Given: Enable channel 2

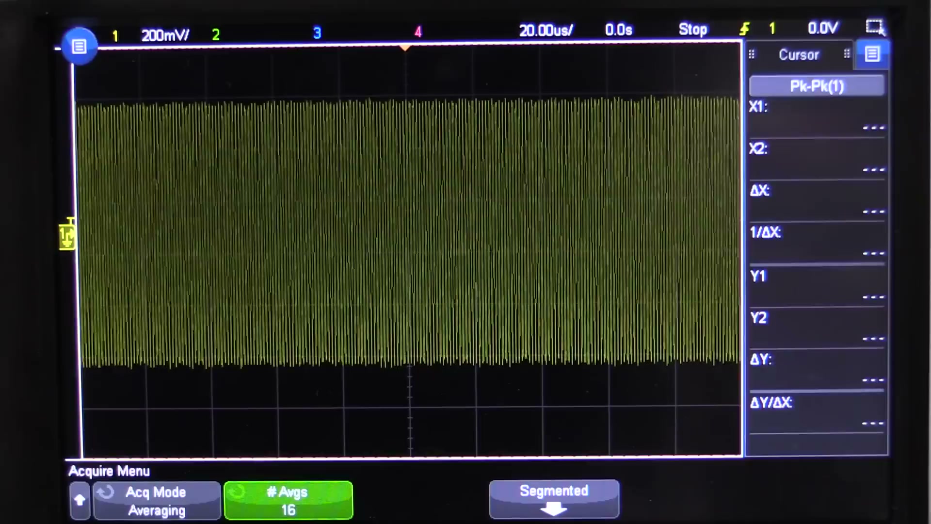Looking at the screenshot, I should [x=216, y=34].
